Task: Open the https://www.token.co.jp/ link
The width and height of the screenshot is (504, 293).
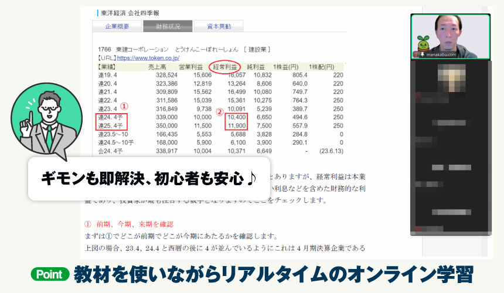Action: (148, 58)
